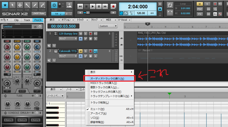This screenshot has width=228, height=127.
Task: Adjust the position slider under transport
Action: click(x=88, y=13)
